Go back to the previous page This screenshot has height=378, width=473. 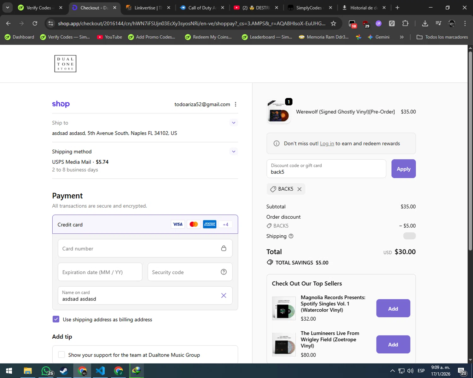[9, 23]
